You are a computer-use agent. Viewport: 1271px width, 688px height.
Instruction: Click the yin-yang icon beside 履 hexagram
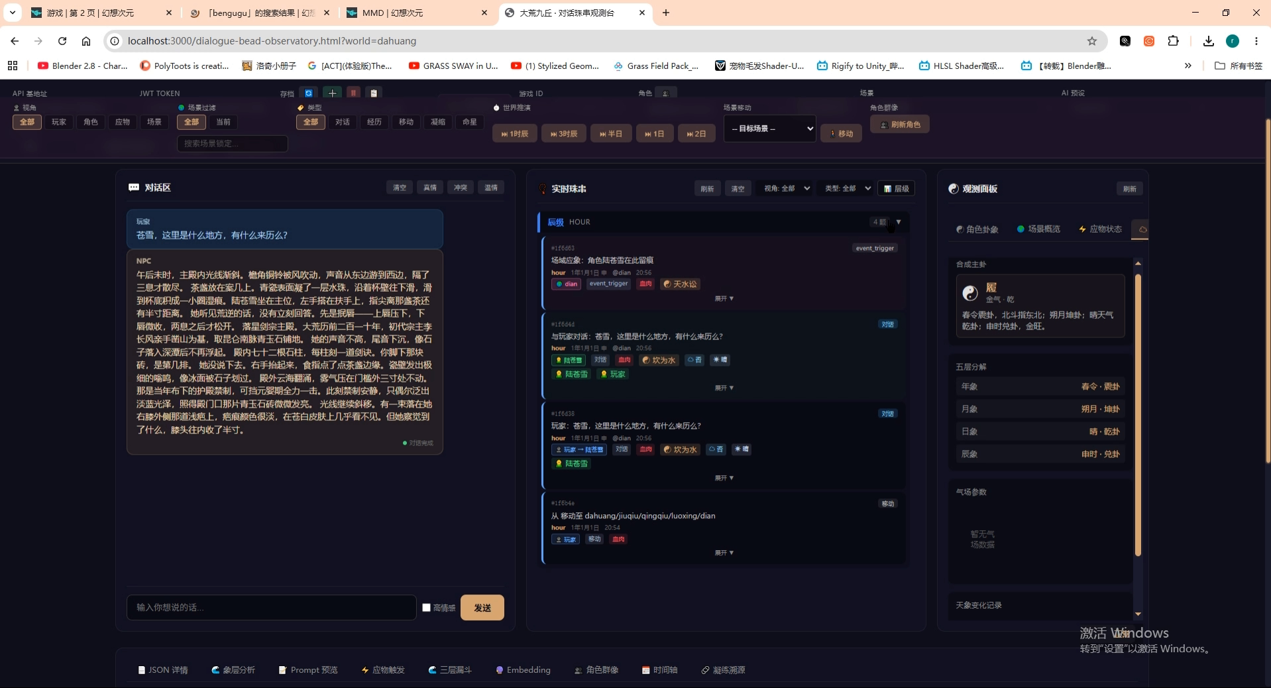[969, 293]
